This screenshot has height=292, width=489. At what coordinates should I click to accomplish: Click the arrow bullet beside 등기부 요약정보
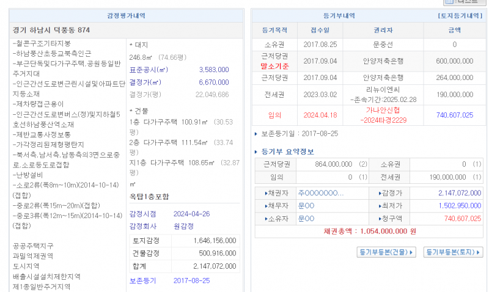(257, 151)
